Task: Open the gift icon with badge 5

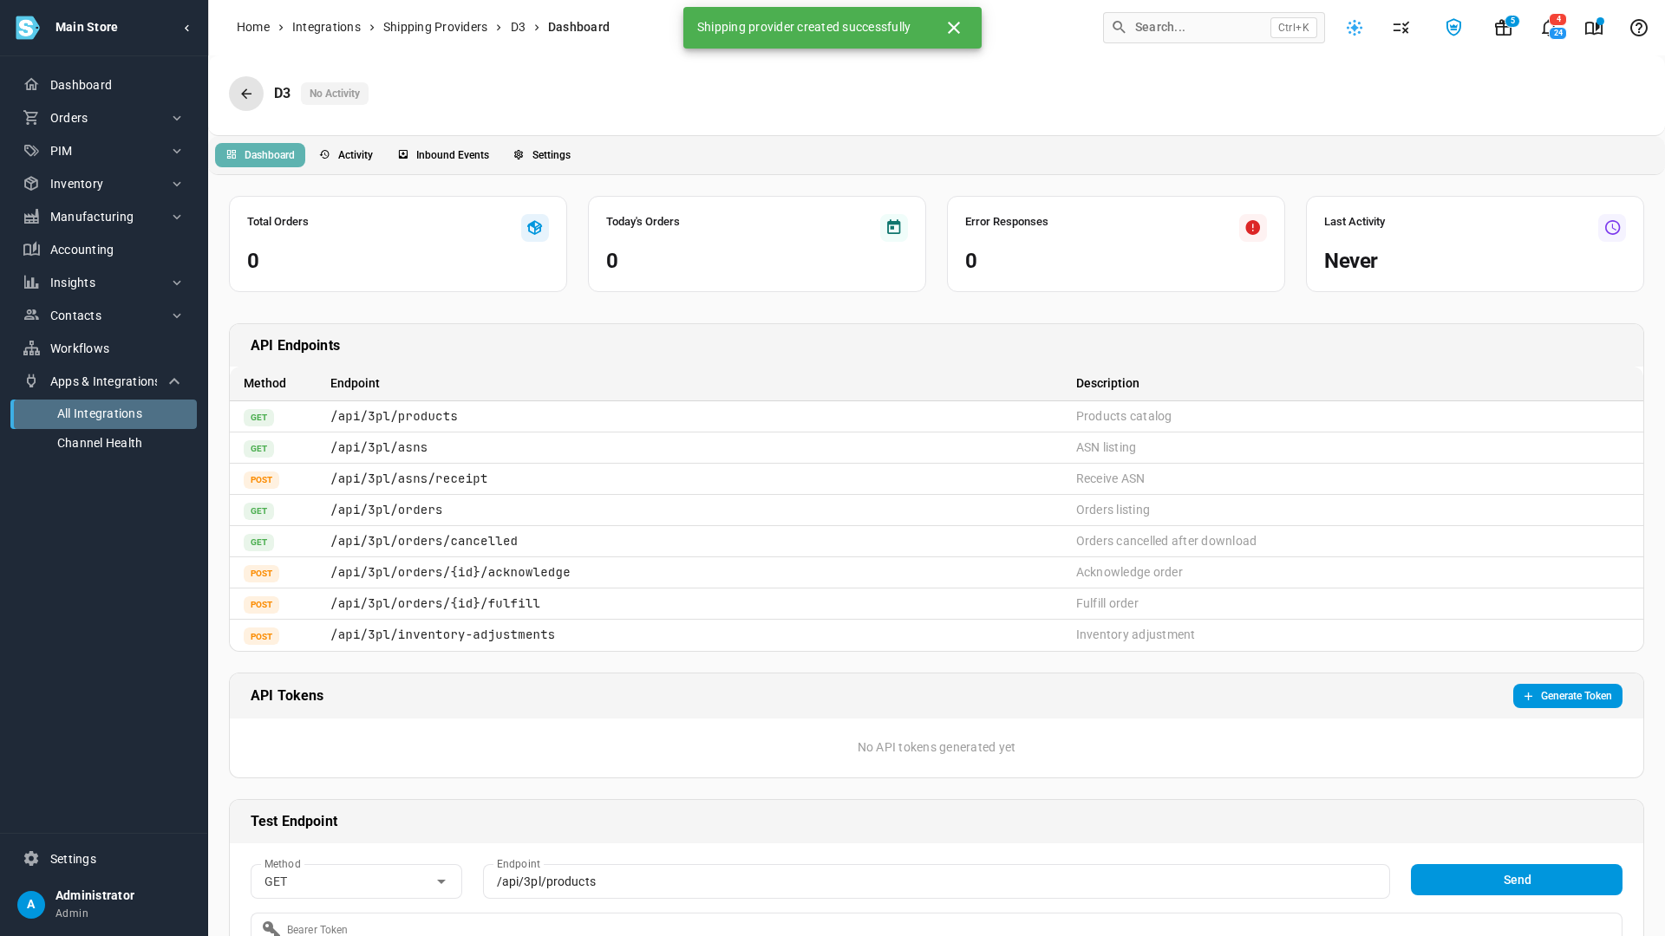Action: coord(1504,28)
